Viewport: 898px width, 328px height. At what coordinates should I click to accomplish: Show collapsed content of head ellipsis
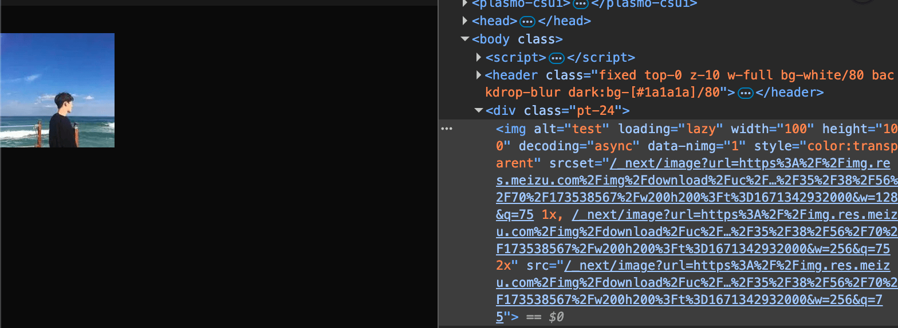(x=527, y=22)
